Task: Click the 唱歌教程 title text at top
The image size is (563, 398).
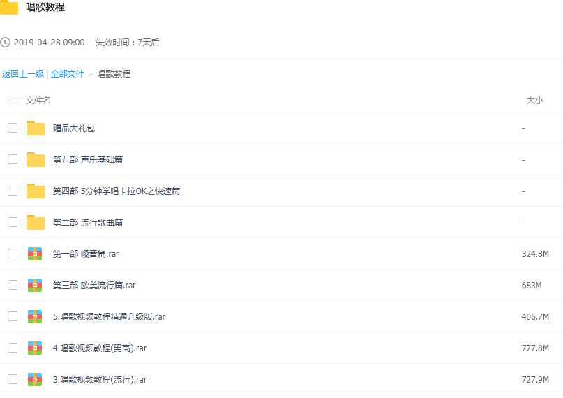Action: click(x=45, y=7)
